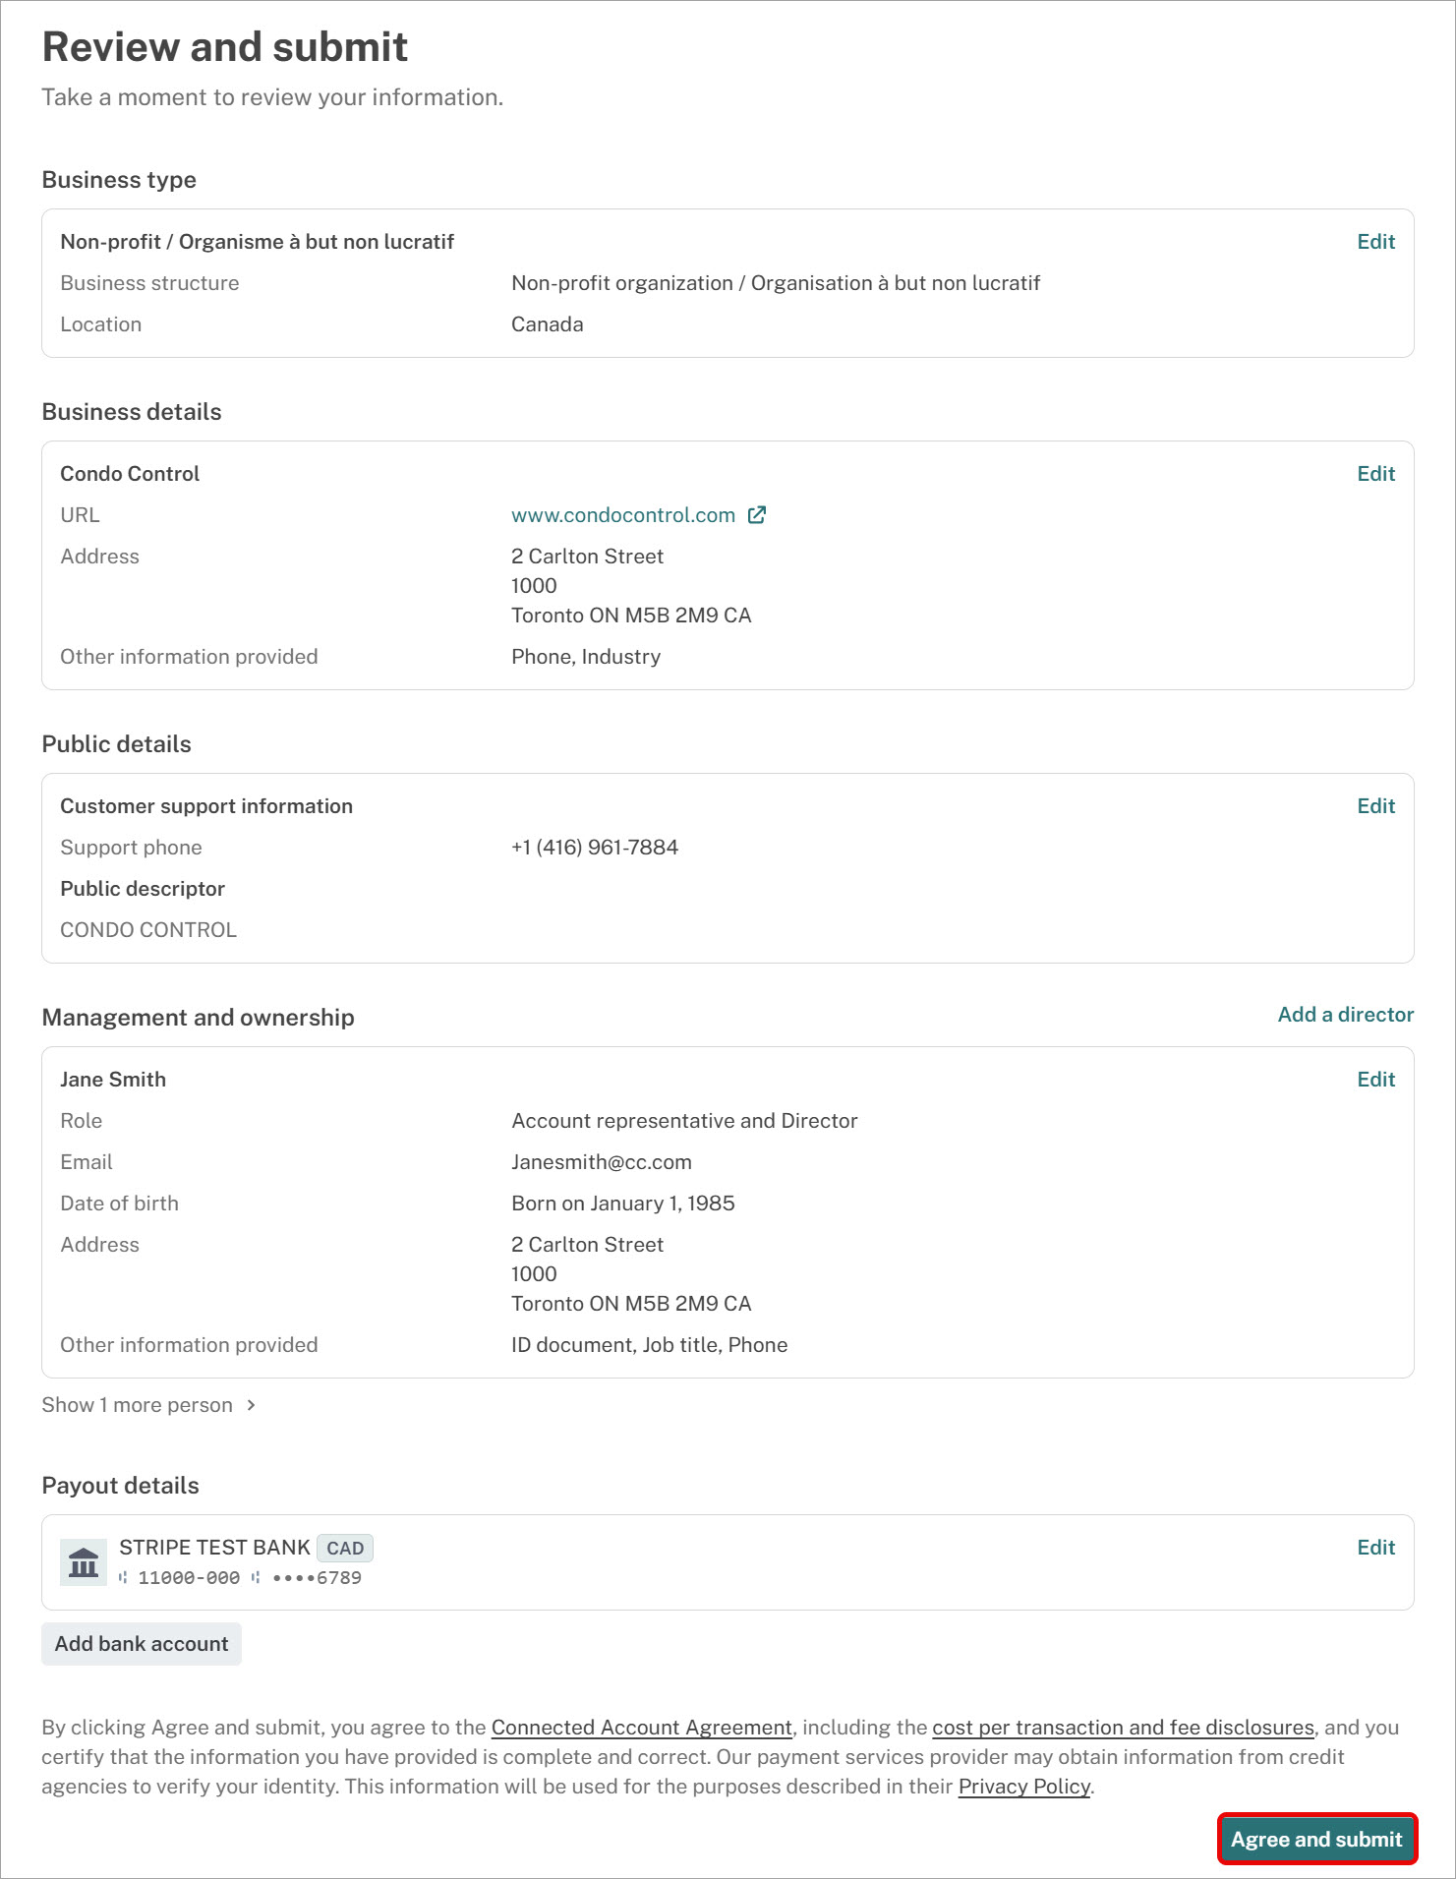
Task: Open the Connected Account Agreement link
Action: click(642, 1728)
